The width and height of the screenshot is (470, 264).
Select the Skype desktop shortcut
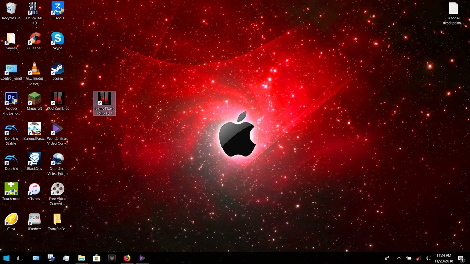(58, 41)
